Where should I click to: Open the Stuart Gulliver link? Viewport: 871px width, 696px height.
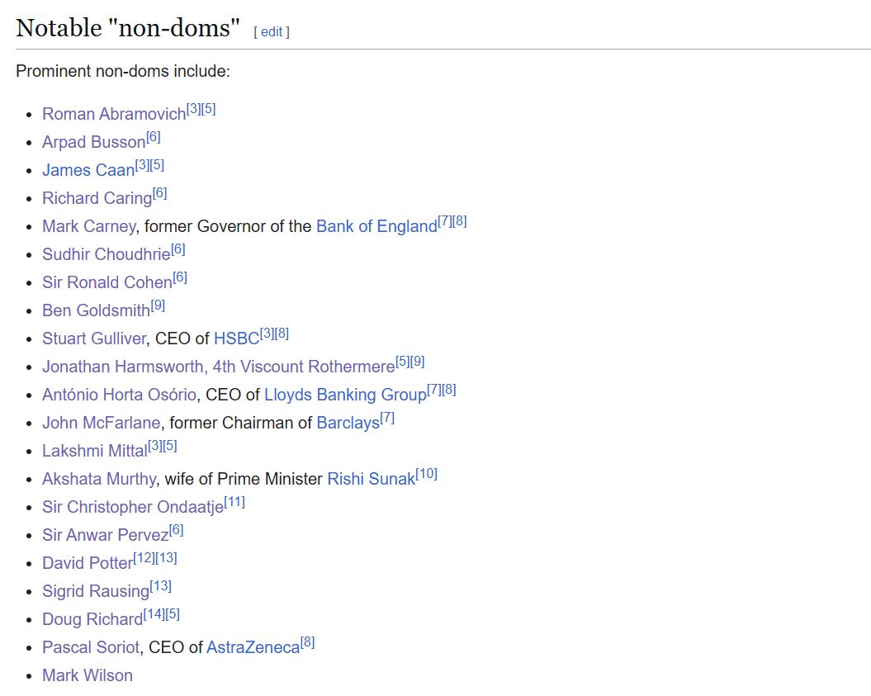point(94,339)
